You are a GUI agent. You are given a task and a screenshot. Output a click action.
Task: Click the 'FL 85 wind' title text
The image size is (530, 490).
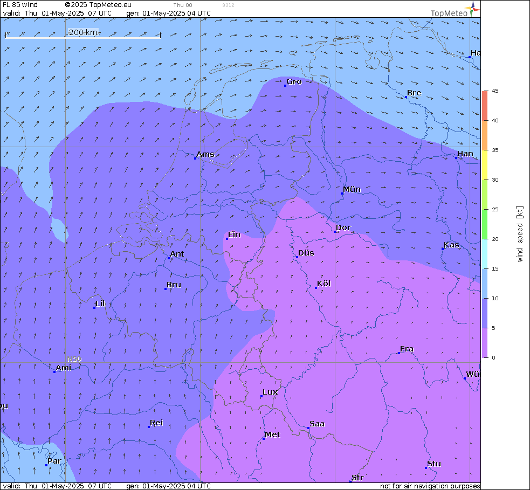point(20,5)
